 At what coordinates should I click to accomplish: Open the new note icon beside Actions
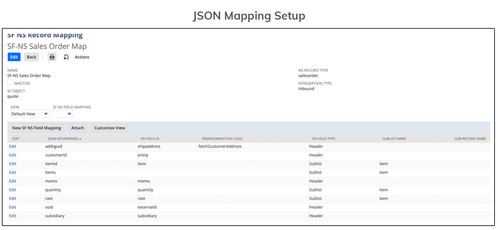tap(66, 57)
